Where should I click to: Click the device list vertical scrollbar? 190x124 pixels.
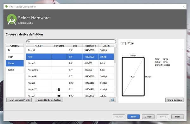115,55
